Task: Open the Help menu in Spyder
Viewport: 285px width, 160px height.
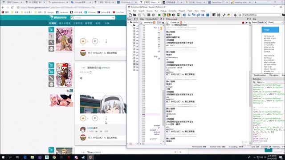Action: (x=203, y=11)
